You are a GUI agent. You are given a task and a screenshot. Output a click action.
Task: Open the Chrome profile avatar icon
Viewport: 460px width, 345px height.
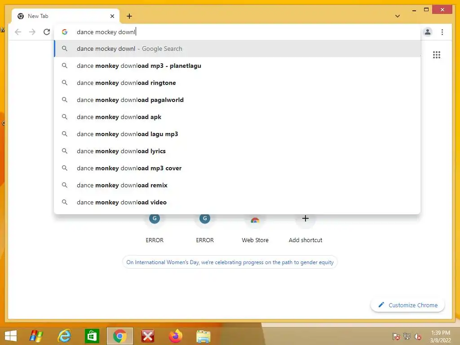428,32
